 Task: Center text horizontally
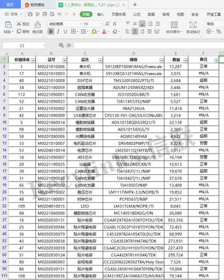135,32
